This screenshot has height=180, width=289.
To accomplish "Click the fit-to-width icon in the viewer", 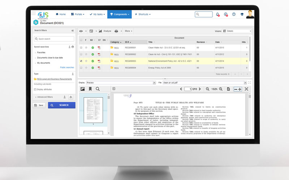I will pos(237,89).
